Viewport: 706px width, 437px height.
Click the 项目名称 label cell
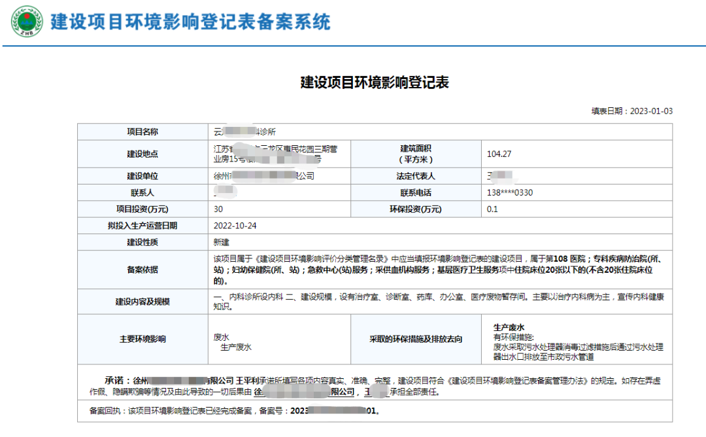[x=142, y=131]
